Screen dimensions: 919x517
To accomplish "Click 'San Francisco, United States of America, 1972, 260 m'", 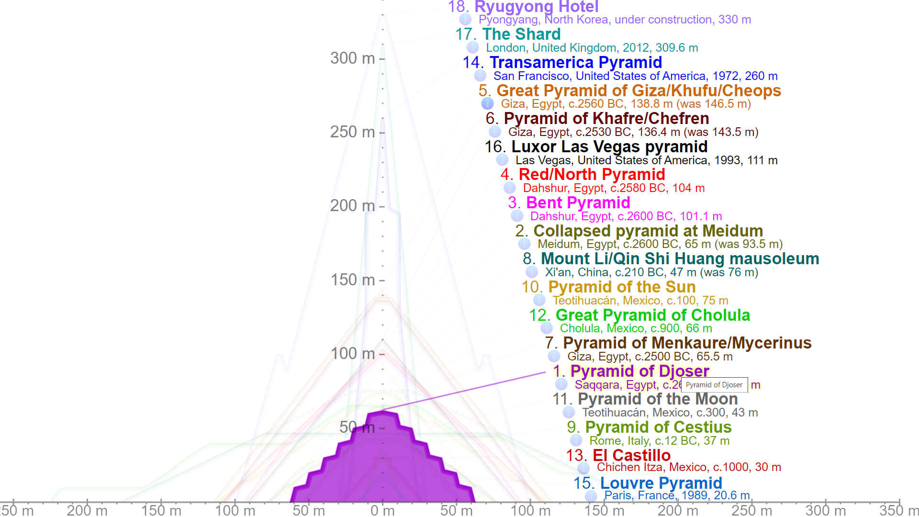I will click(x=636, y=76).
